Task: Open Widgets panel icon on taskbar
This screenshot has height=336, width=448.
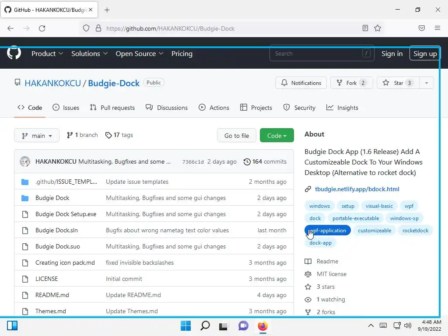Action: [12, 325]
